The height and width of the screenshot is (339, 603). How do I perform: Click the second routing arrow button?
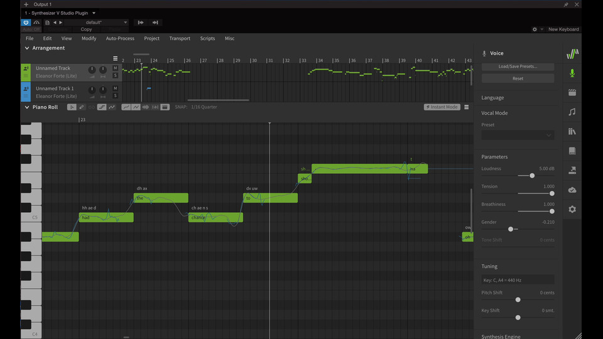[x=155, y=23]
